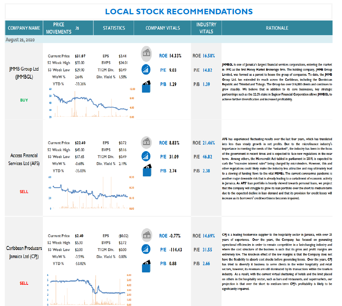Click the COMPANY NAME column header

click(24, 28)
